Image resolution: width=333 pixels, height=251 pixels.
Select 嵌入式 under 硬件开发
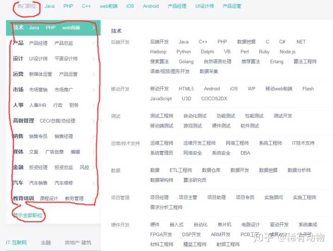coord(177,225)
